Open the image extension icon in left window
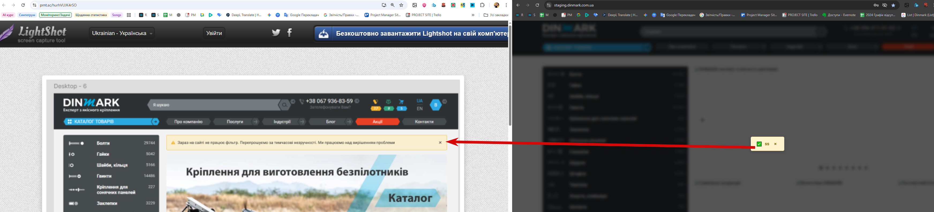Image resolution: width=934 pixels, height=212 pixels. [415, 5]
